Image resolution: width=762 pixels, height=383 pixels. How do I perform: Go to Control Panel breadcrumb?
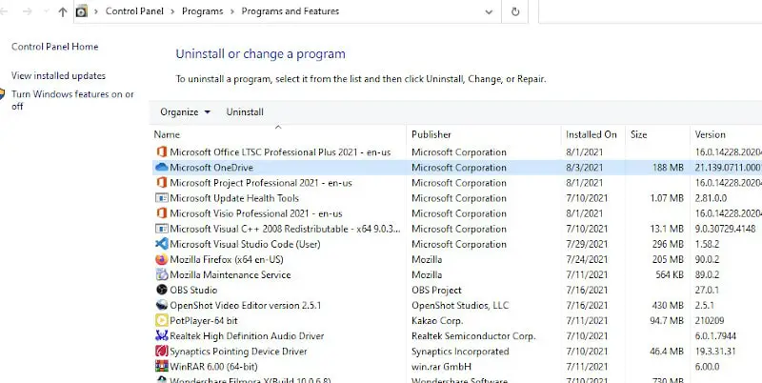134,11
